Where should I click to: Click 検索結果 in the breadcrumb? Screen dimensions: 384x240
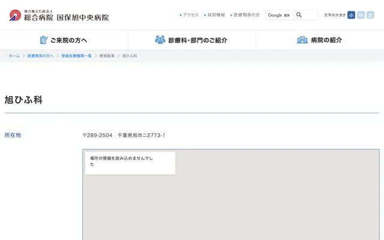(x=107, y=56)
